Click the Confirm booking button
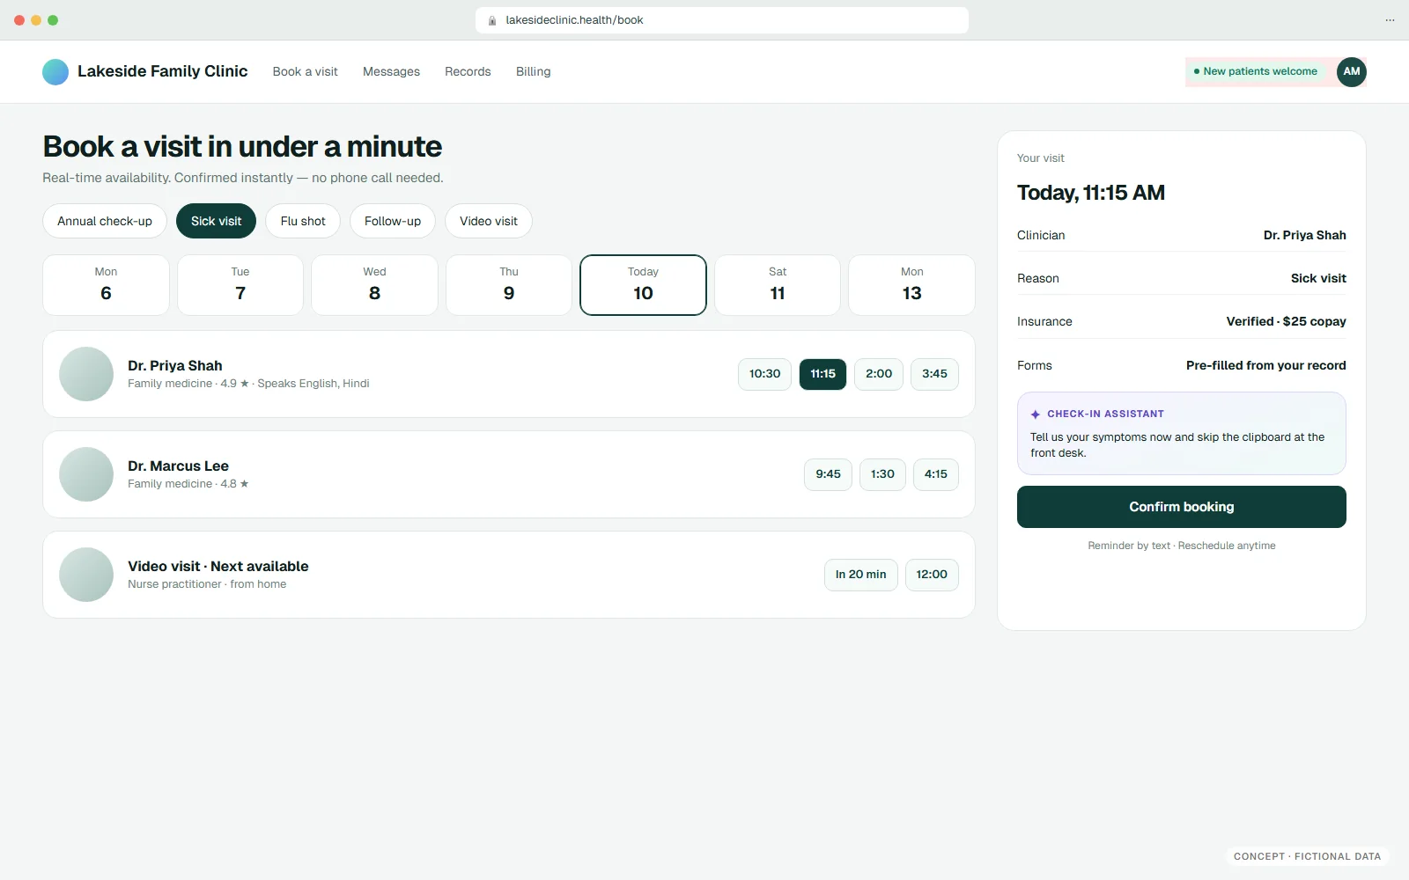 pyautogui.click(x=1182, y=507)
